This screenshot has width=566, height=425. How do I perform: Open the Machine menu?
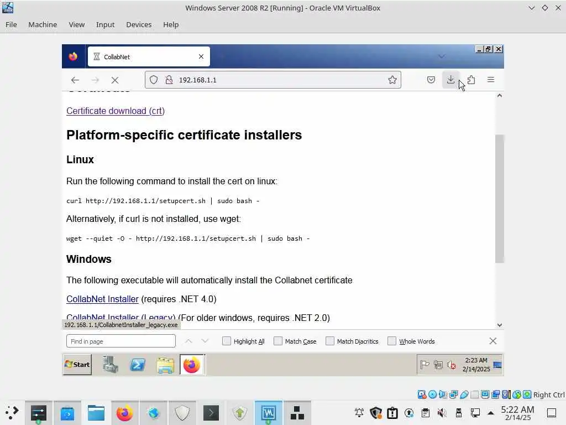click(x=43, y=24)
